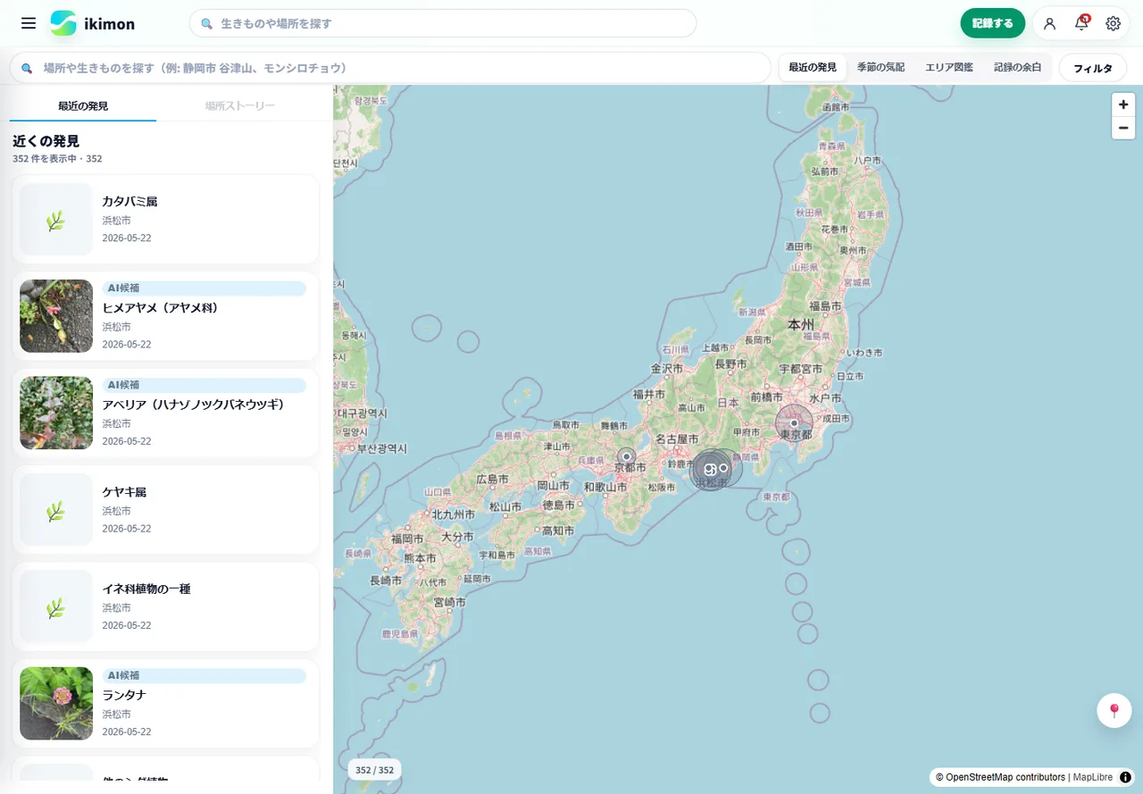The height and width of the screenshot is (794, 1143).
Task: Open the アベリア photo thumbnail
Action: [56, 413]
